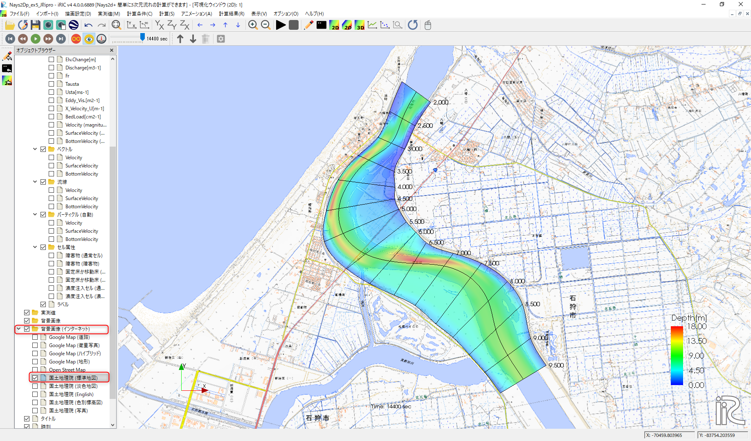Screen dimensions: 751x441
Task: Click the fit-to-window zoom icon
Action: [x=116, y=25]
